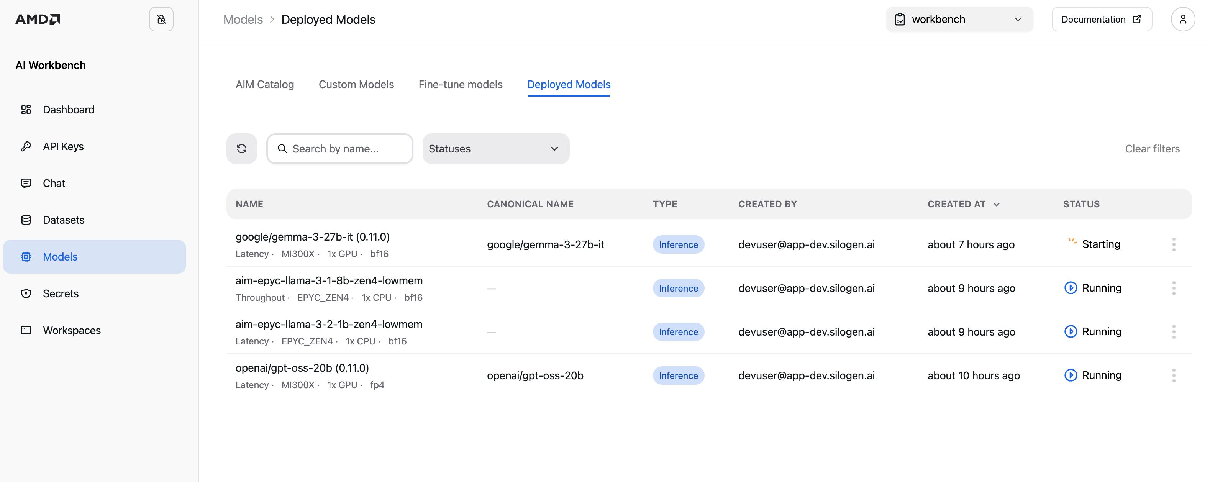Viewport: 1210px width, 482px height.
Task: Click Running play icon for llama-3-1-8b
Action: [1071, 288]
